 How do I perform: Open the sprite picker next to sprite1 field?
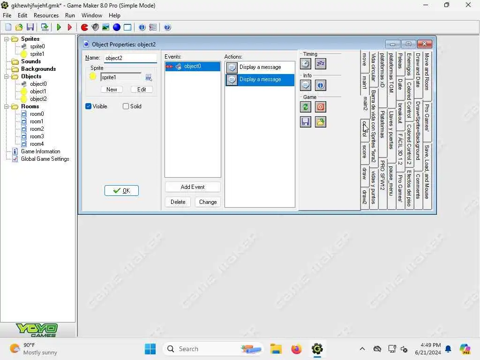coord(149,77)
